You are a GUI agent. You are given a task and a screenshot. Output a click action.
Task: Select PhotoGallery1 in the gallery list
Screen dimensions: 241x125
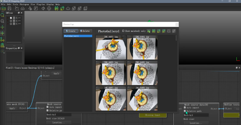pyautogui.click(x=78, y=36)
